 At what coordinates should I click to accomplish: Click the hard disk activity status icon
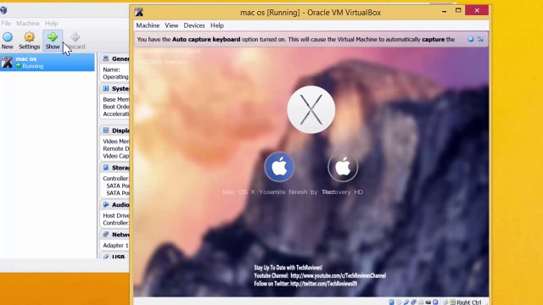392,302
